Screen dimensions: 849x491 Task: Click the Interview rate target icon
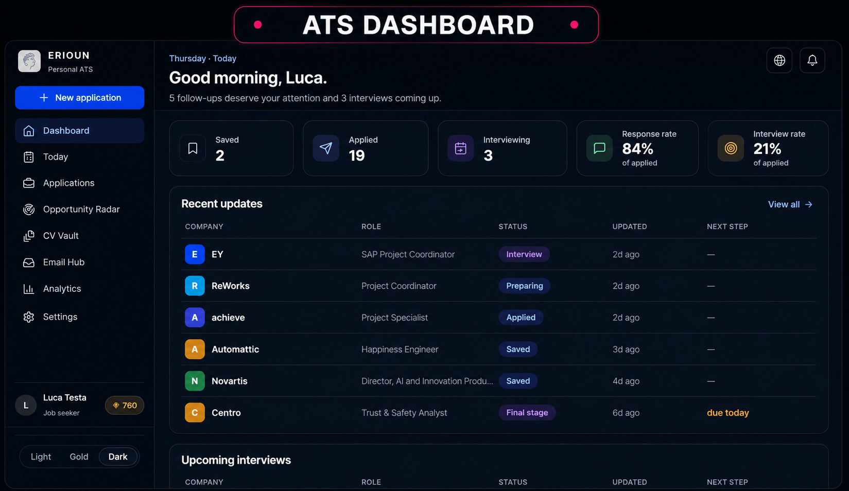(x=731, y=148)
